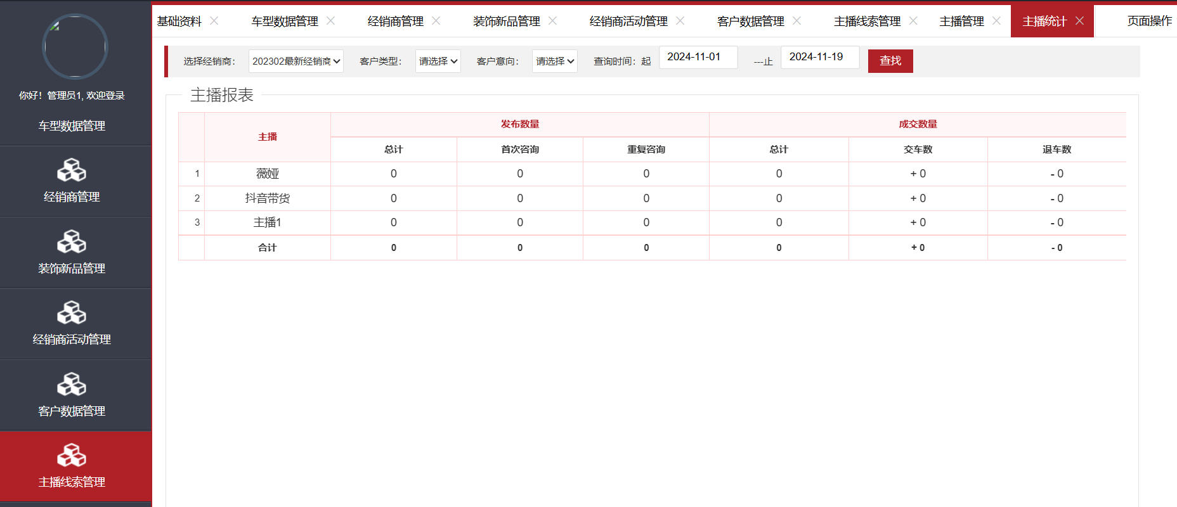Click the 主播线索管理 cubes icon in sidebar
The width and height of the screenshot is (1177, 507).
coord(72,455)
